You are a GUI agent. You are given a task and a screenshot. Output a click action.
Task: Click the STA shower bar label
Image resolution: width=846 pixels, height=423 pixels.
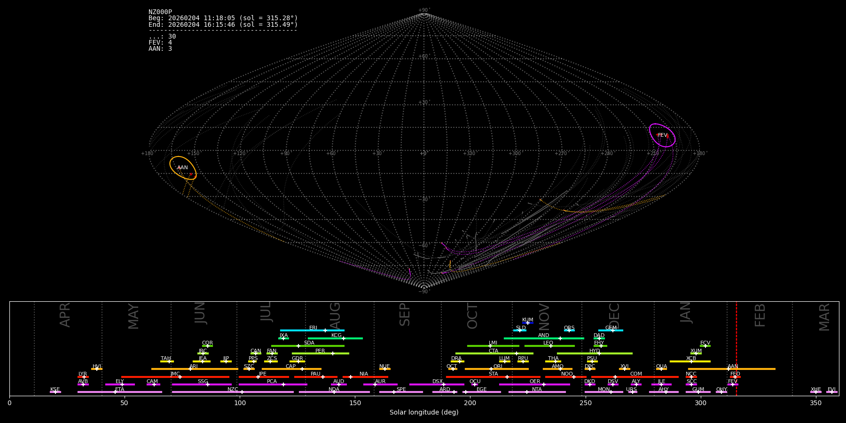[x=493, y=374]
